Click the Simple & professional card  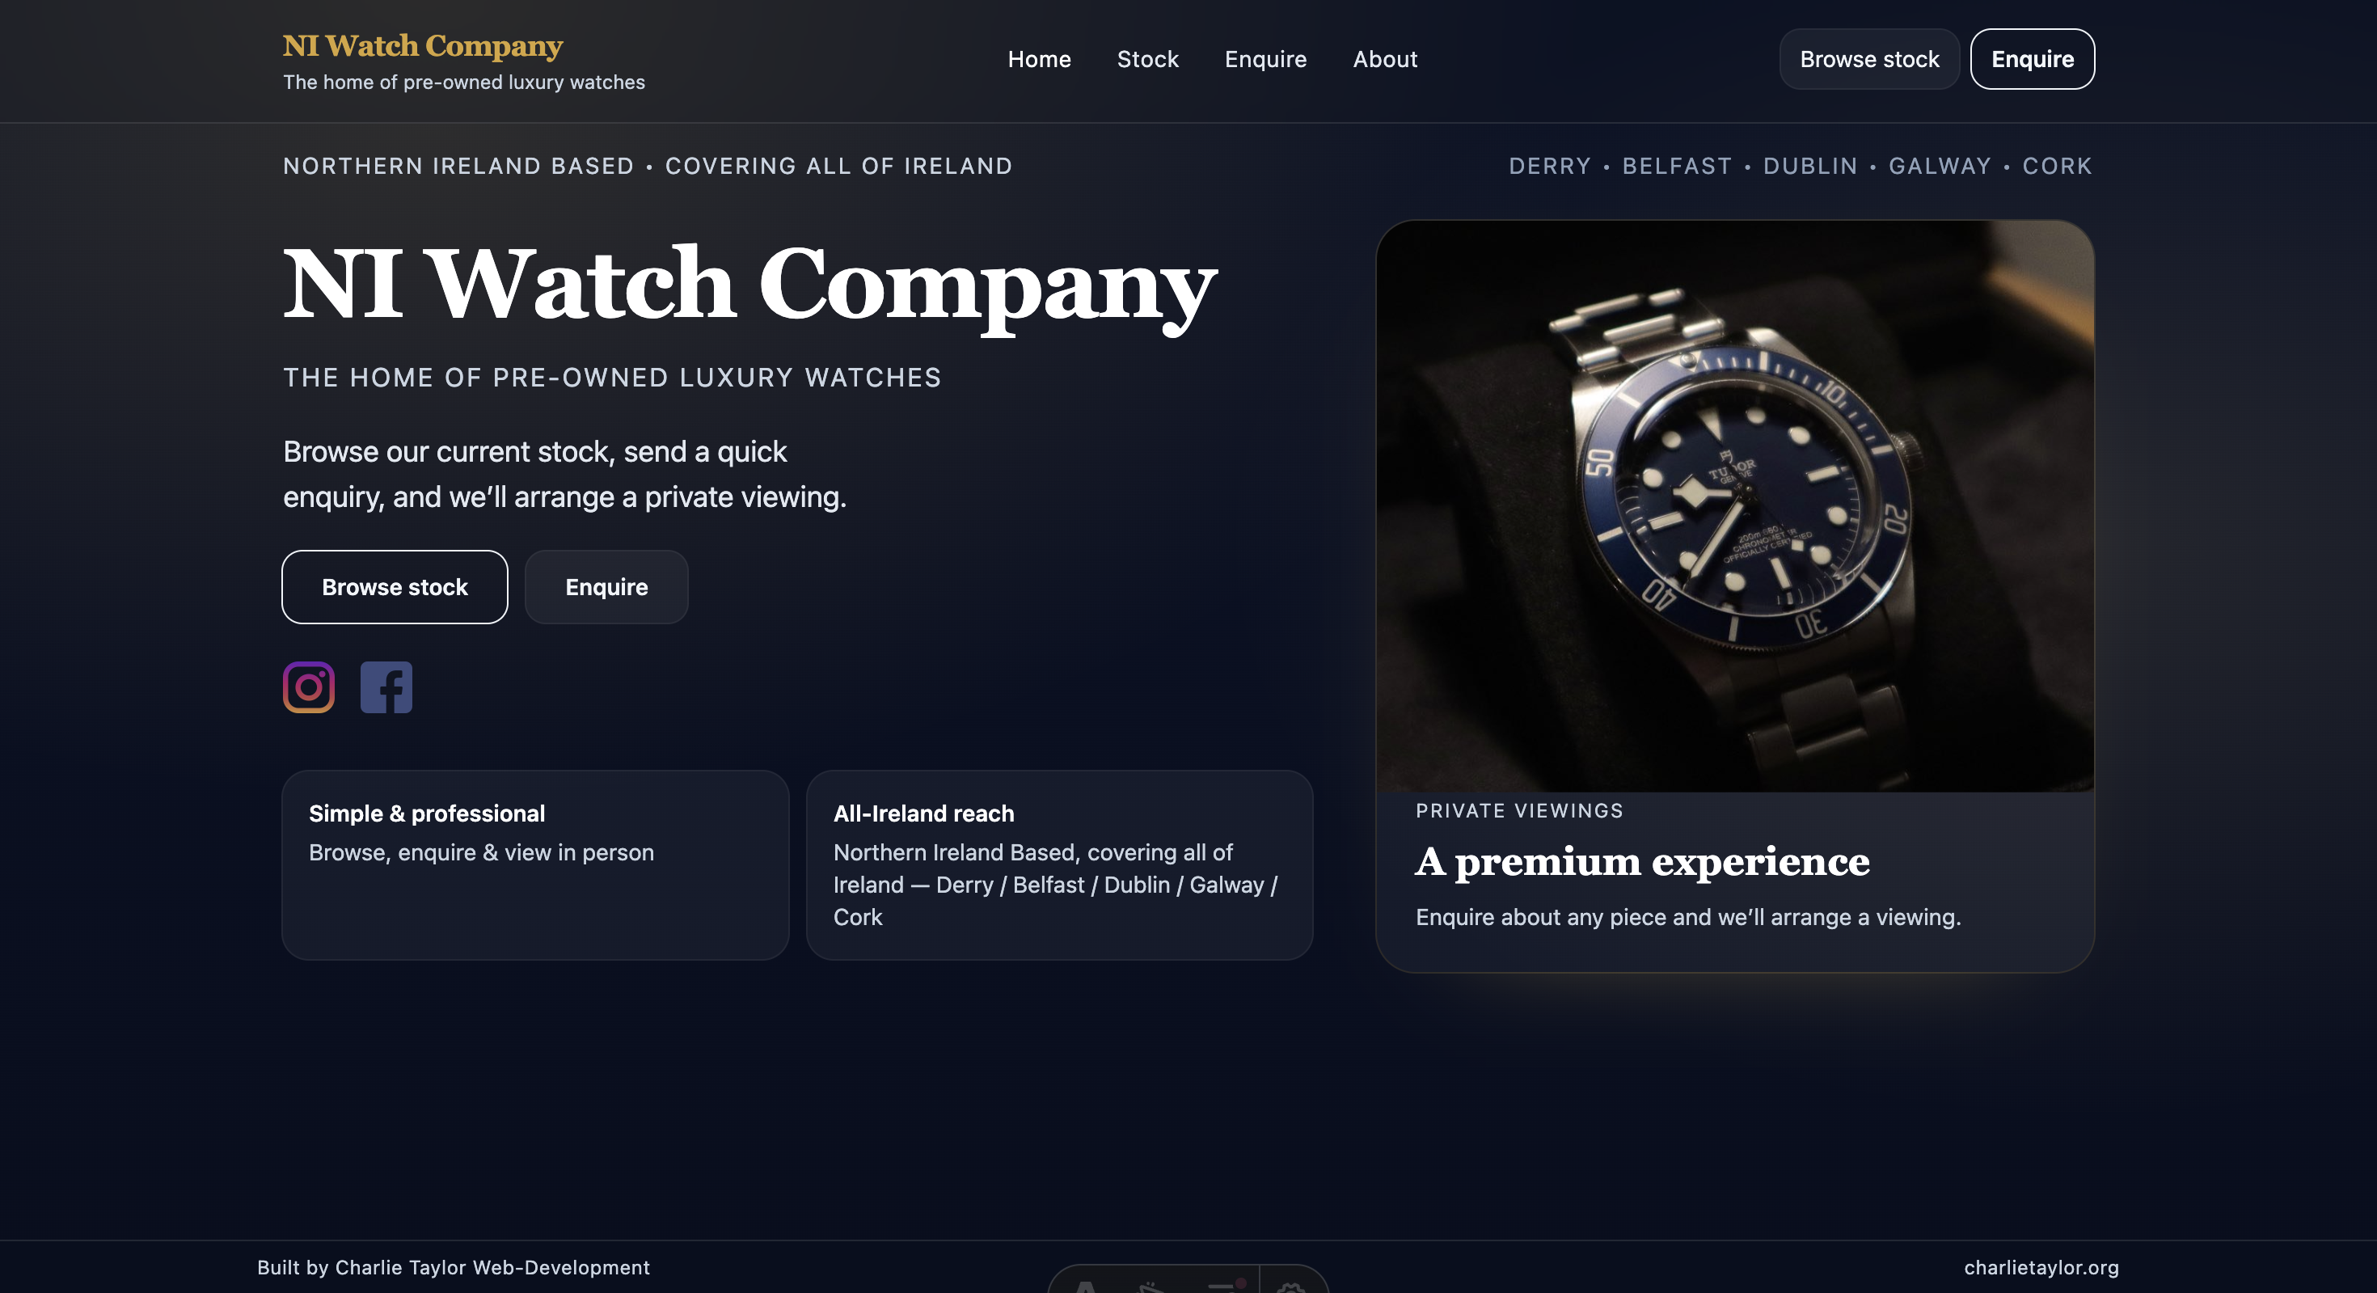pyautogui.click(x=535, y=864)
